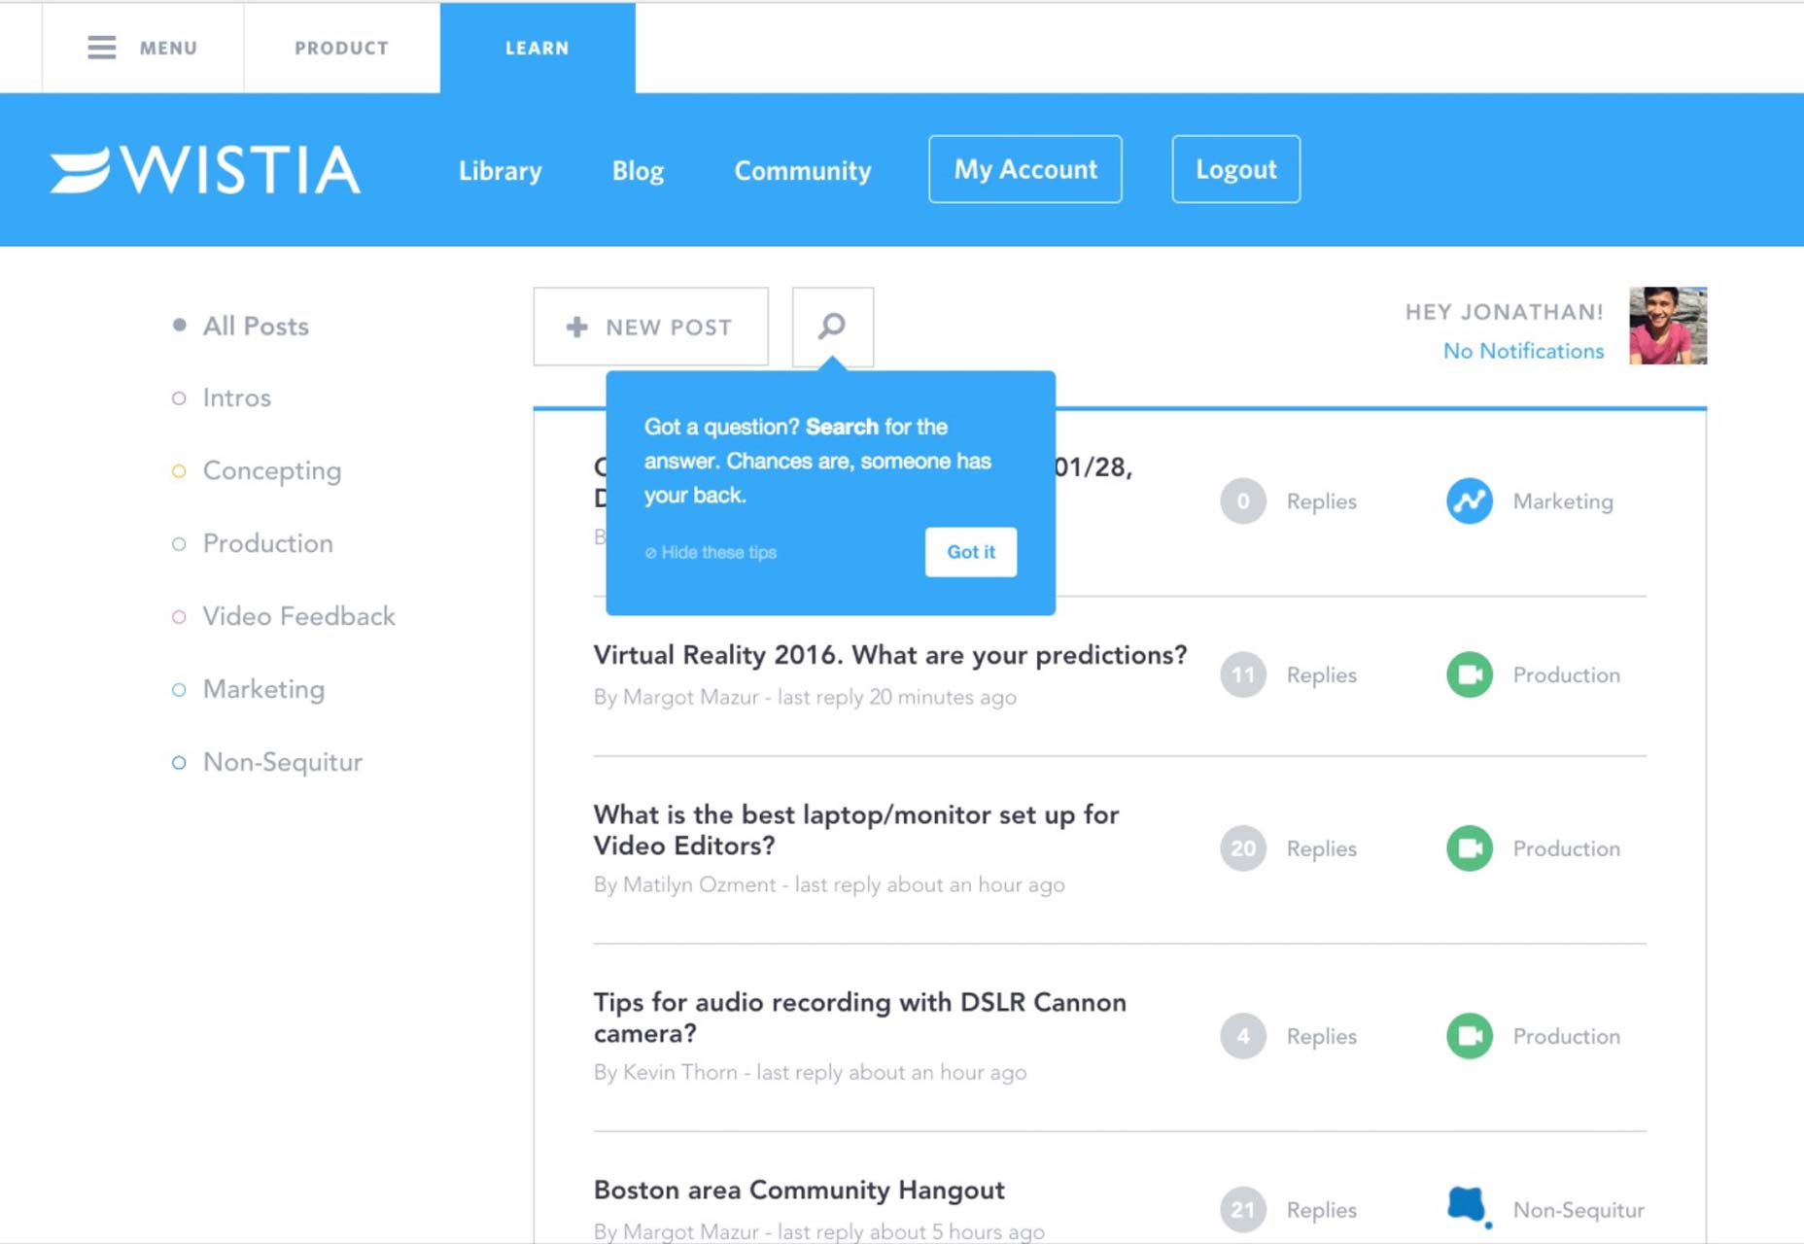The image size is (1804, 1244).
Task: Click the 4 replies count badge
Action: tap(1243, 1036)
